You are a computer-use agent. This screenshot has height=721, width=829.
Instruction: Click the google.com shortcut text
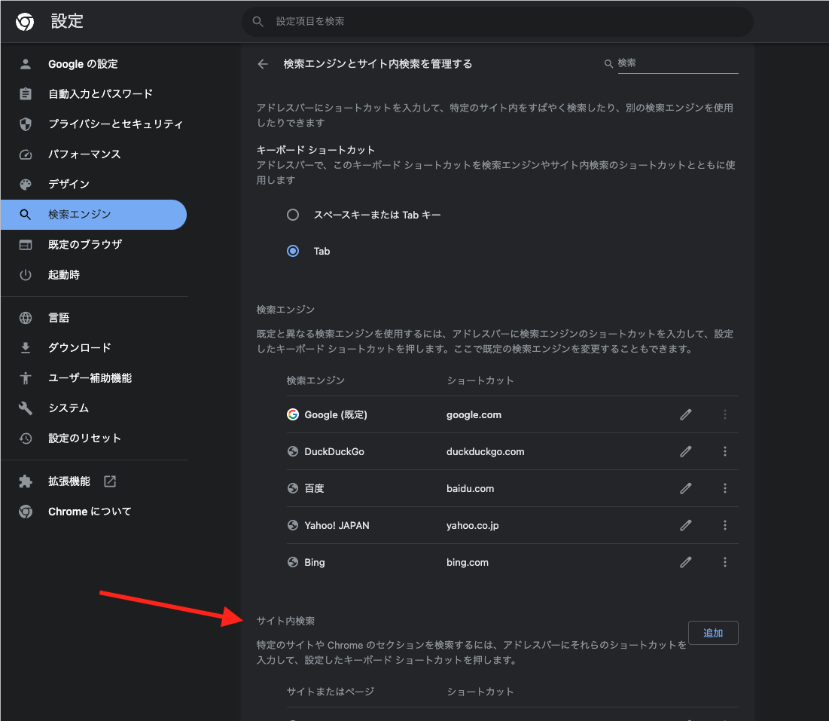click(474, 415)
